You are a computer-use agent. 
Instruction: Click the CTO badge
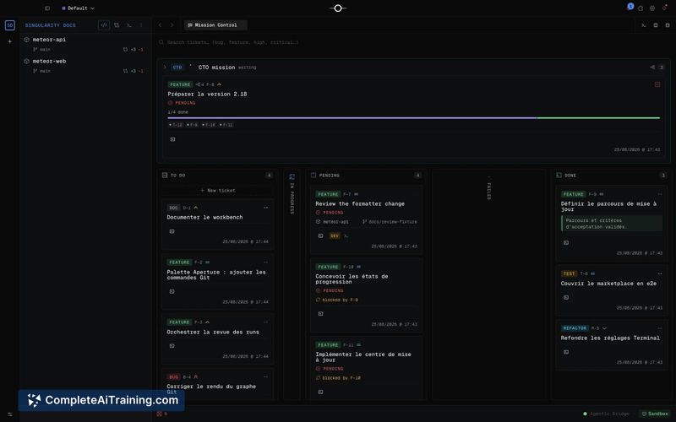point(177,68)
